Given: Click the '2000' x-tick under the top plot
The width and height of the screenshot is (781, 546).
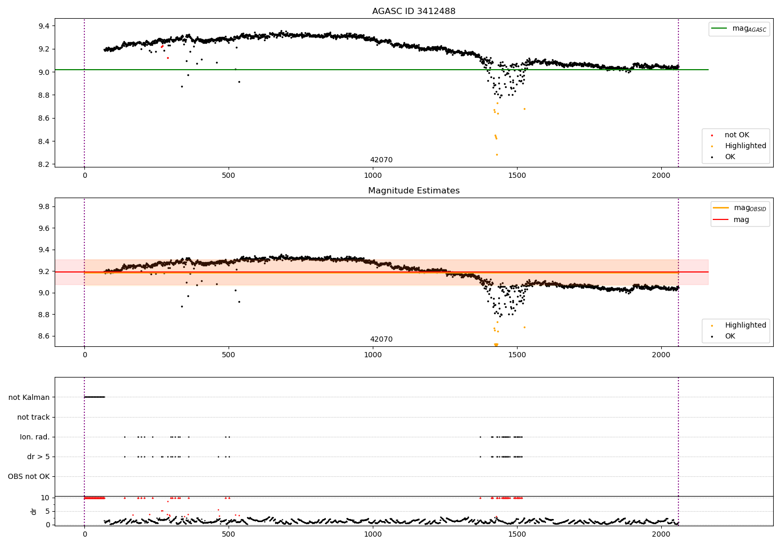Looking at the screenshot, I should [661, 176].
